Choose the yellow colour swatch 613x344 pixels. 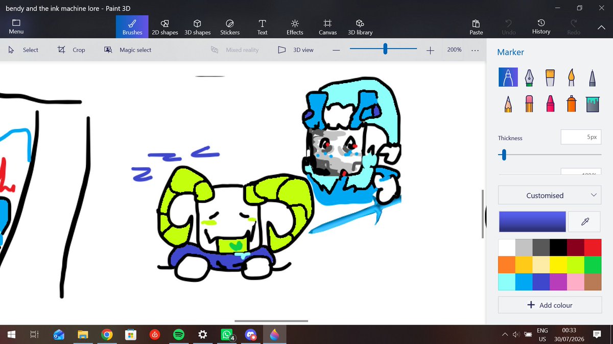[x=558, y=264]
